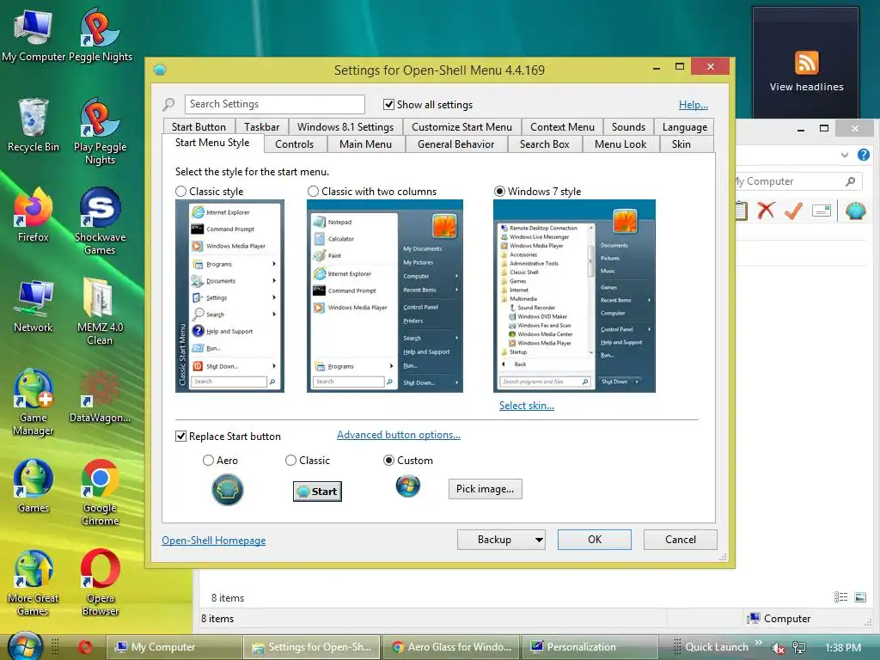Click the shell icon in Explorer toolbar
The height and width of the screenshot is (660, 880).
coord(855,211)
